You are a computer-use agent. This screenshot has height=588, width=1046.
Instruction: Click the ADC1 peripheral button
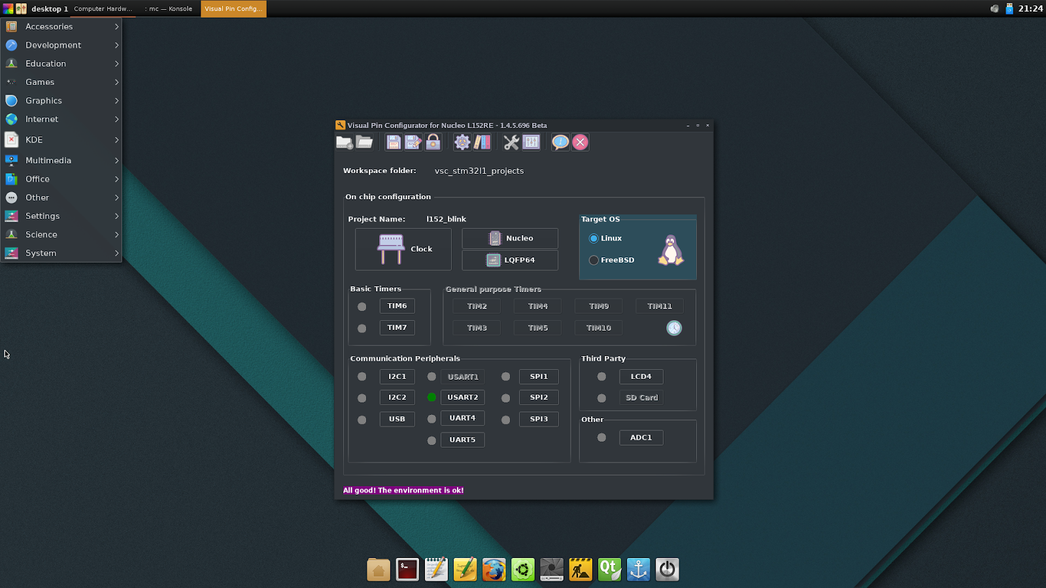(x=641, y=438)
